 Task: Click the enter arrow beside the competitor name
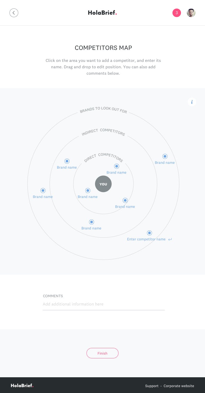pyautogui.click(x=170, y=239)
